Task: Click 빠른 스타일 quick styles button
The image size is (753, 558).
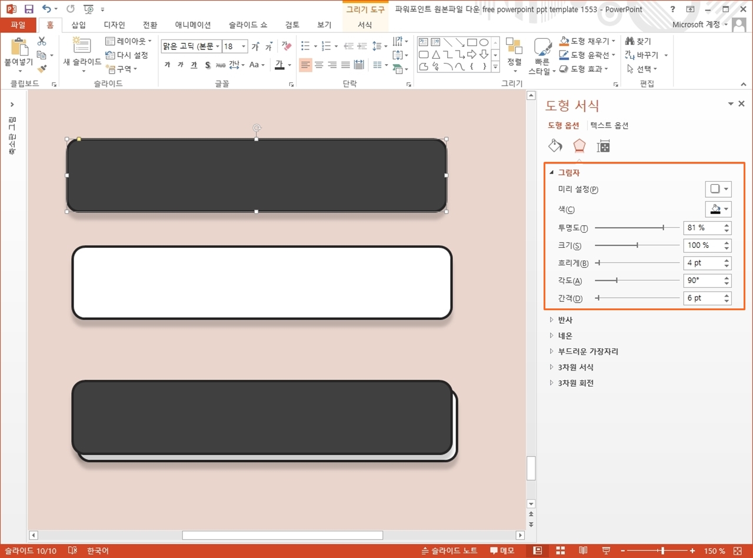Action: coord(542,57)
